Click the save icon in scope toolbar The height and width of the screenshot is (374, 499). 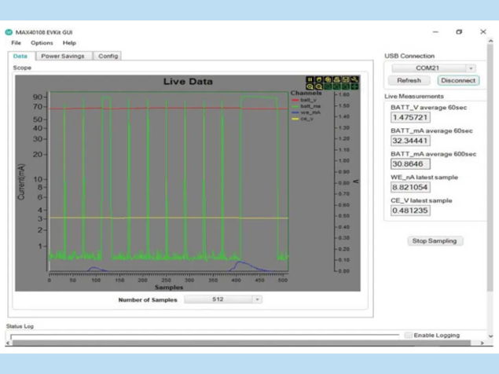point(346,79)
